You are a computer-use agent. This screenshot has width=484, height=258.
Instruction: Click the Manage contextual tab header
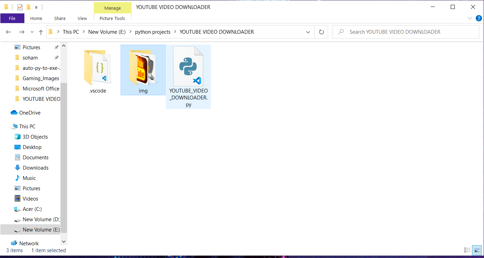coord(113,8)
